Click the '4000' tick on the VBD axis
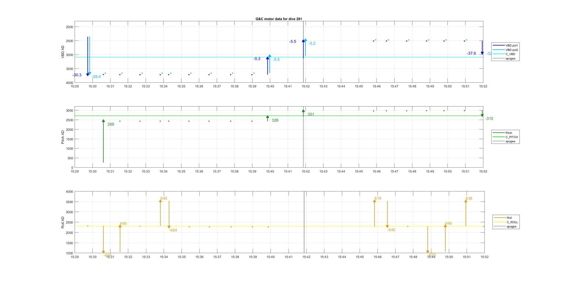This screenshot has height=284, width=574. point(69,83)
